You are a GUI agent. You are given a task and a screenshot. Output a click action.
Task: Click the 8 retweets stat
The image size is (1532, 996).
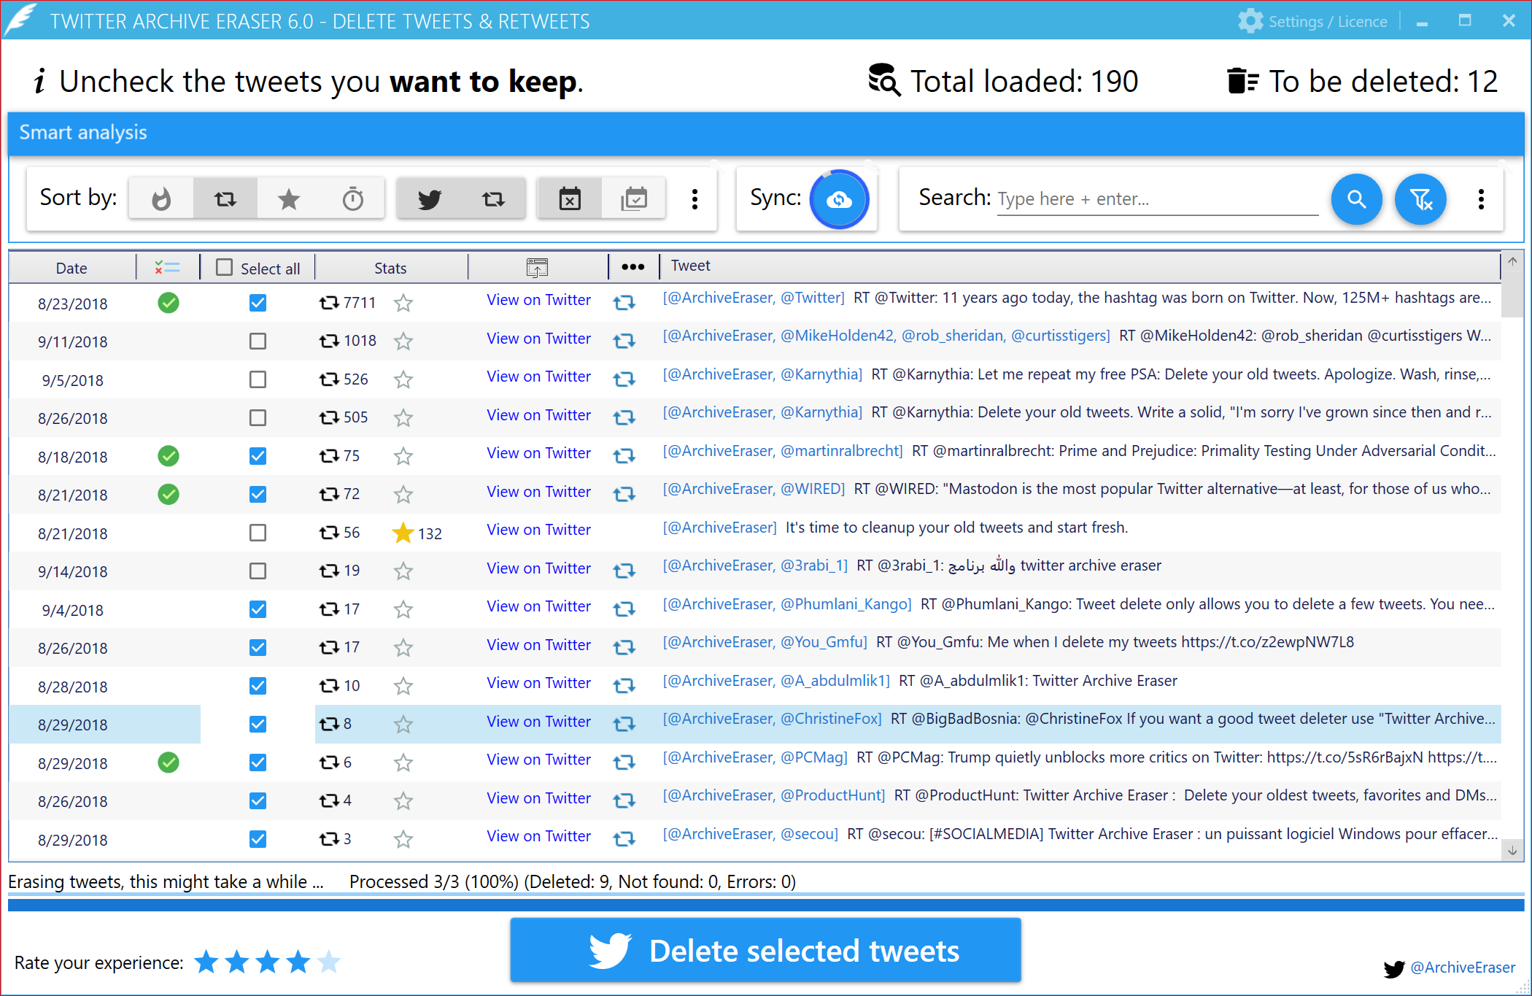[x=336, y=724]
